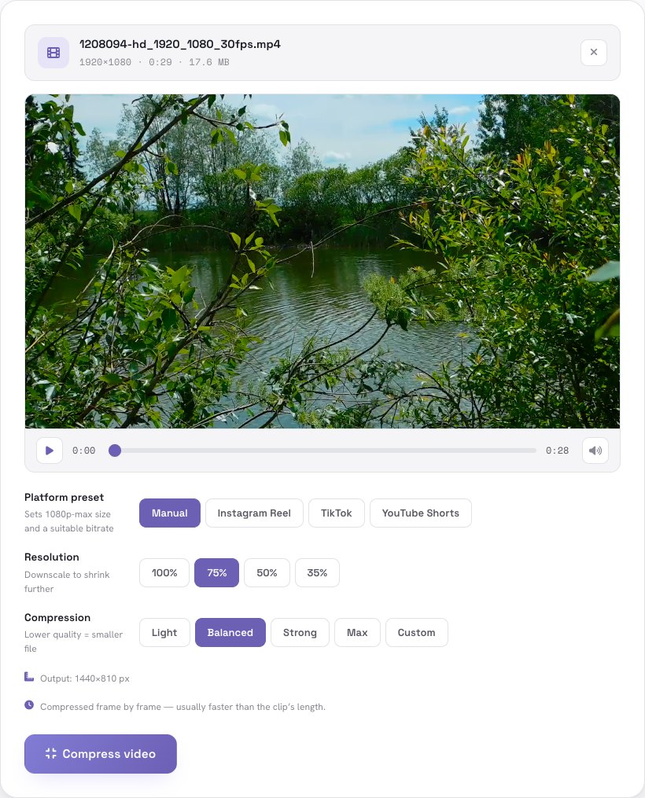Image resolution: width=645 pixels, height=798 pixels.
Task: Remove the loaded video file
Action: click(594, 53)
